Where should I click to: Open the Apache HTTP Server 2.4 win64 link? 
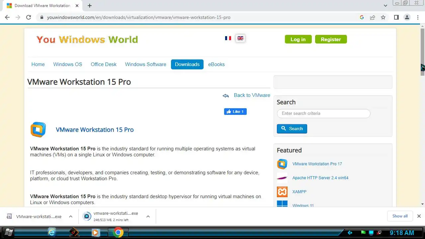coord(320,178)
